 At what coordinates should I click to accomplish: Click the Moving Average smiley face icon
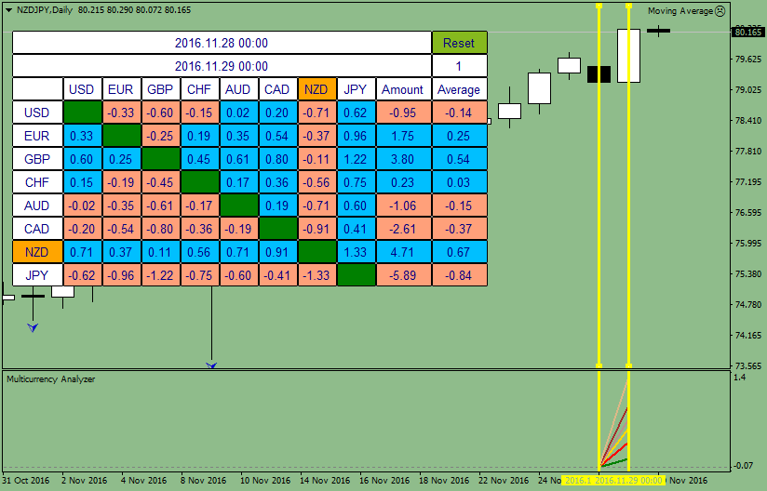(x=720, y=11)
